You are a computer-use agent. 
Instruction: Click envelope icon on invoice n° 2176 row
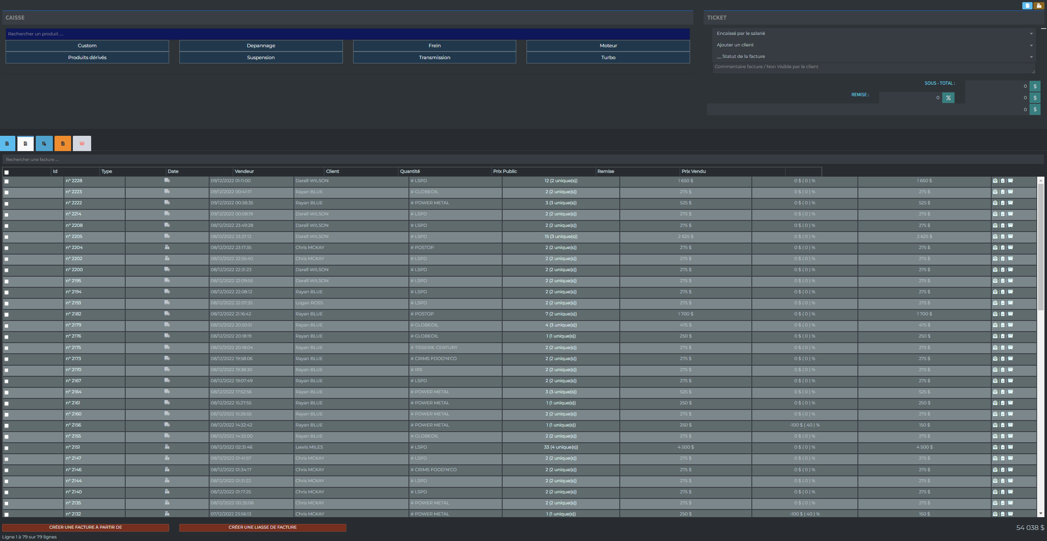(995, 336)
